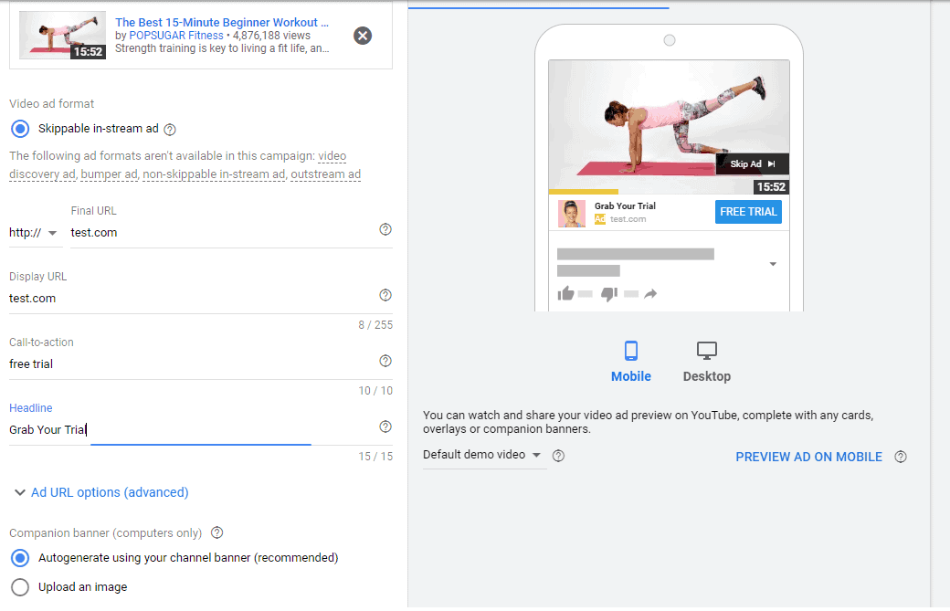Show info on bumper ad format
Image resolution: width=950 pixels, height=611 pixels.
[x=109, y=174]
